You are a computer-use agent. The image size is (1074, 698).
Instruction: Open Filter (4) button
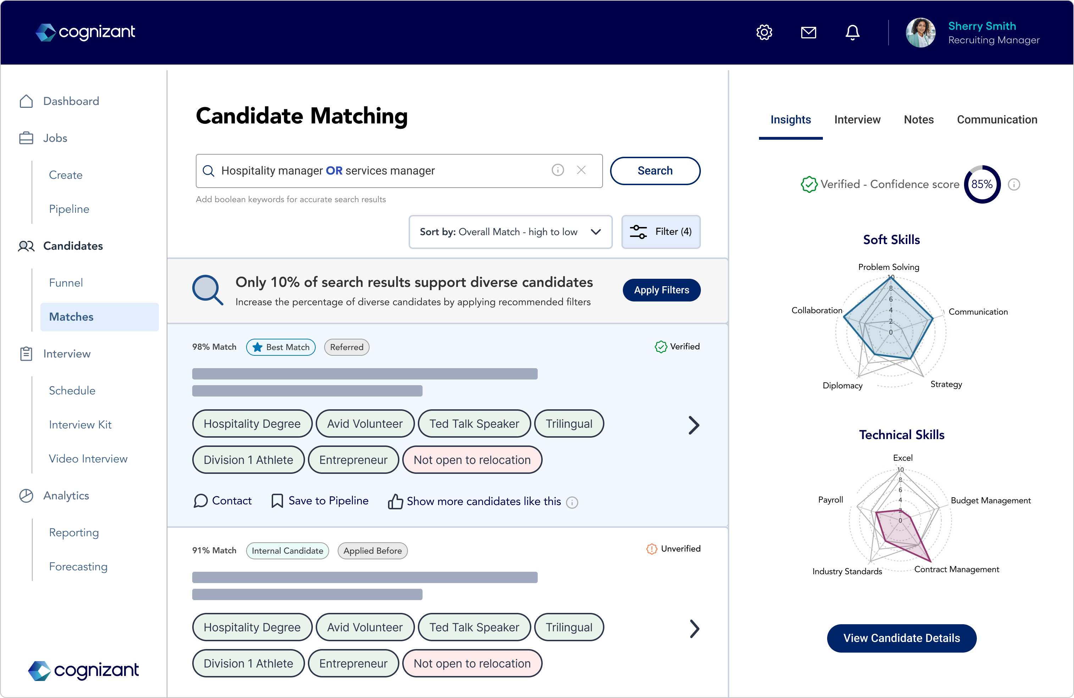[661, 232]
